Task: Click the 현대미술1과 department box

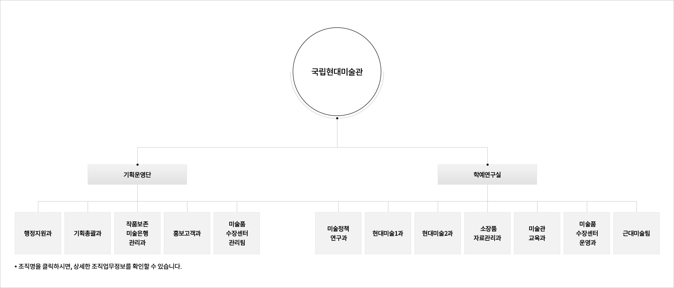Action: coord(388,233)
